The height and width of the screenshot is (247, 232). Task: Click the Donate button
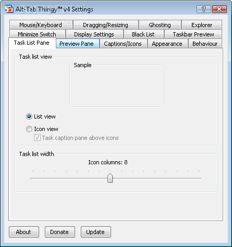[60, 232]
